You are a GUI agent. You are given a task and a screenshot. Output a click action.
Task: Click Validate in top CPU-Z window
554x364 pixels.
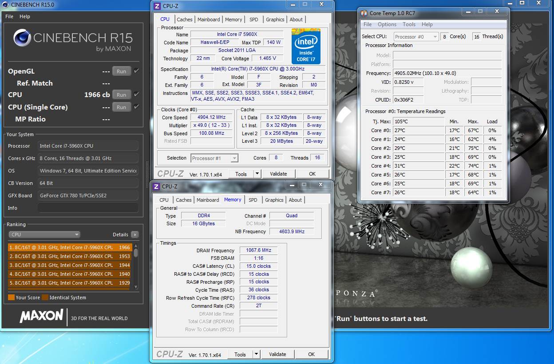(278, 174)
